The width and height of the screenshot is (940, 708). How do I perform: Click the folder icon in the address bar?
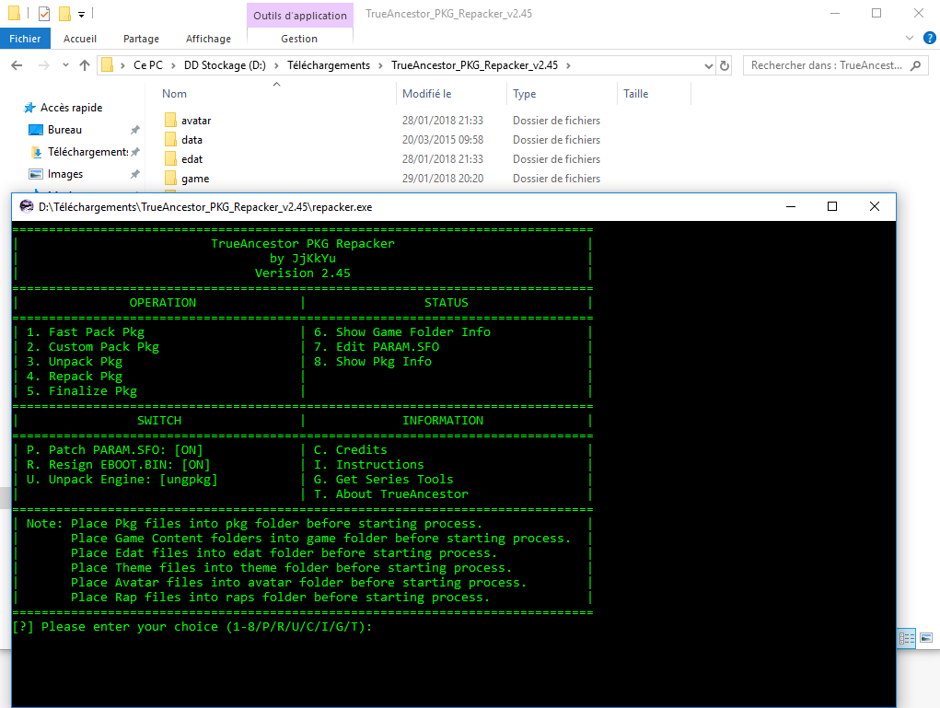click(x=108, y=64)
